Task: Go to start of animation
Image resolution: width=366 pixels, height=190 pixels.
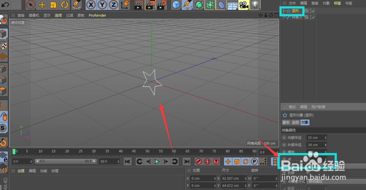Action: point(128,161)
